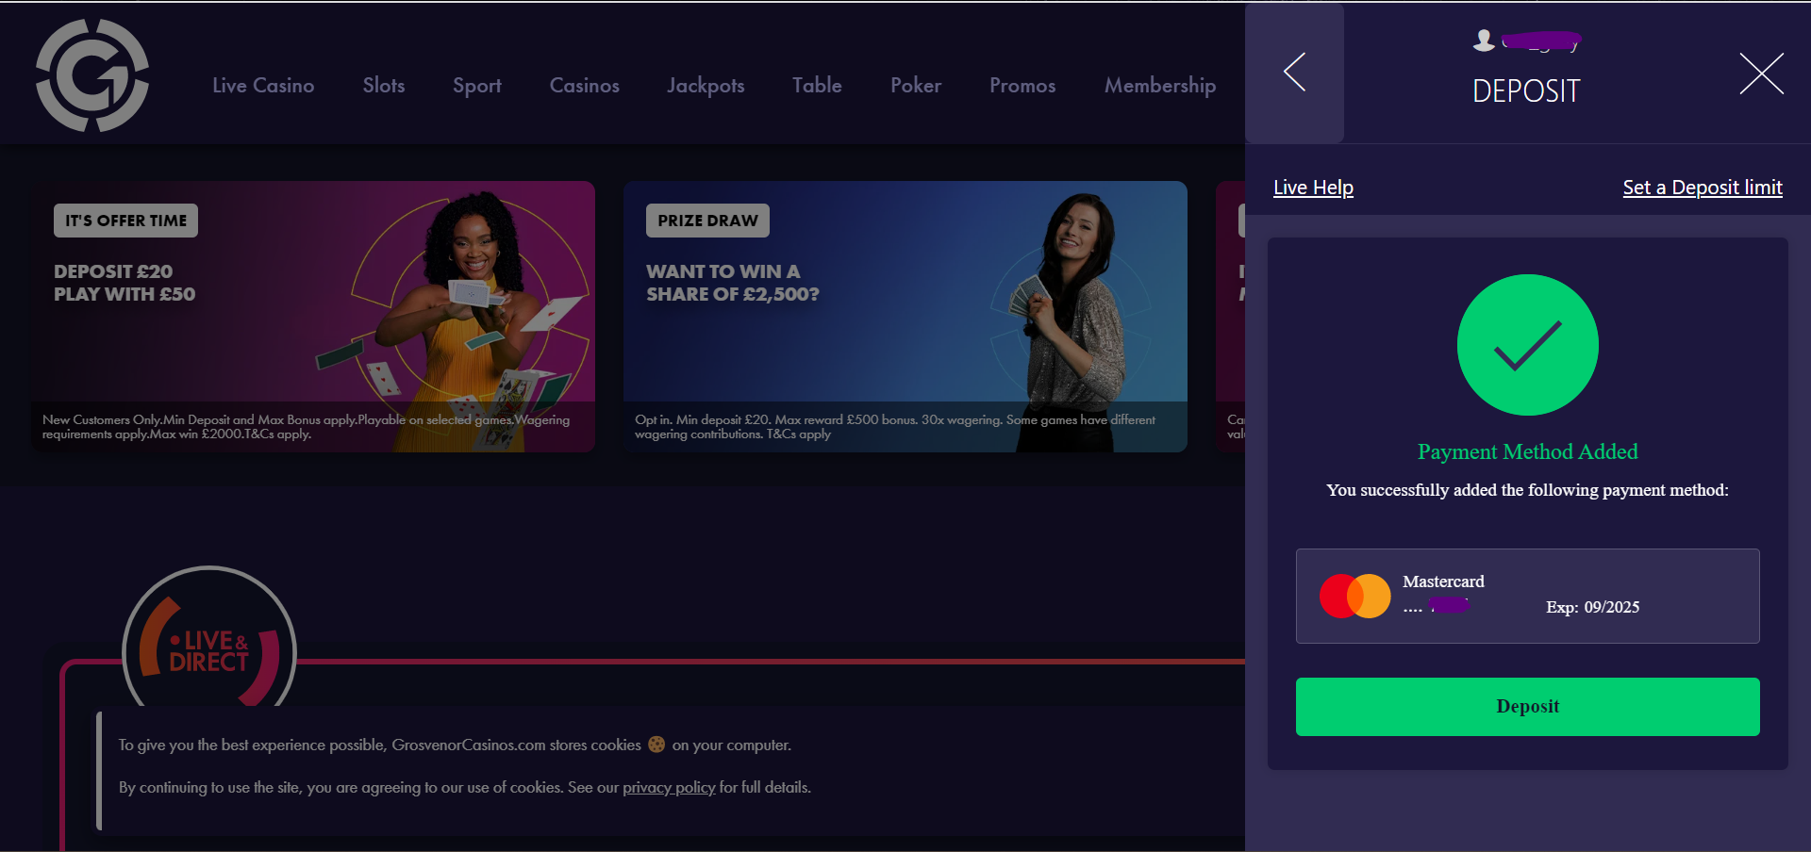
Task: Open the Jackpots menu
Action: (x=706, y=86)
